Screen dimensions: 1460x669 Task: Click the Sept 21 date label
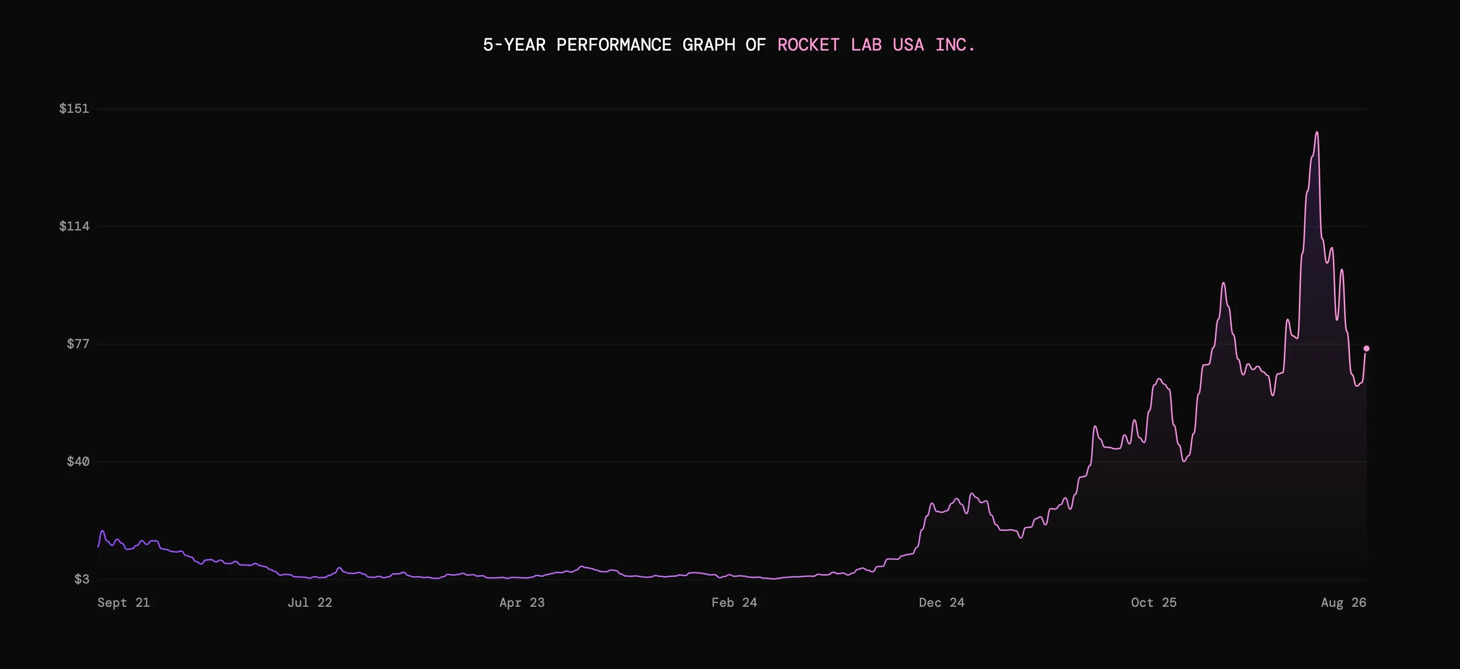point(124,602)
